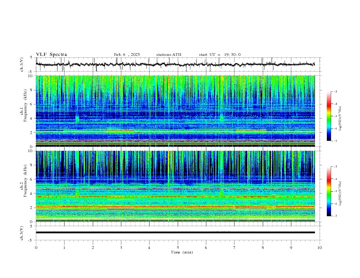Click the ch.3 flat voltage trace
360x278 pixels.
click(175, 233)
